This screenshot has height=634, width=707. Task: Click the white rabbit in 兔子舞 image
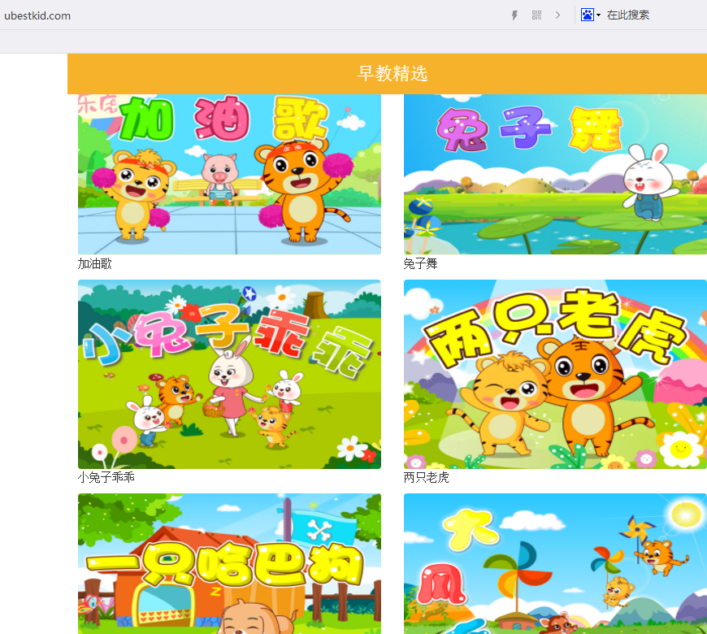pyautogui.click(x=650, y=183)
